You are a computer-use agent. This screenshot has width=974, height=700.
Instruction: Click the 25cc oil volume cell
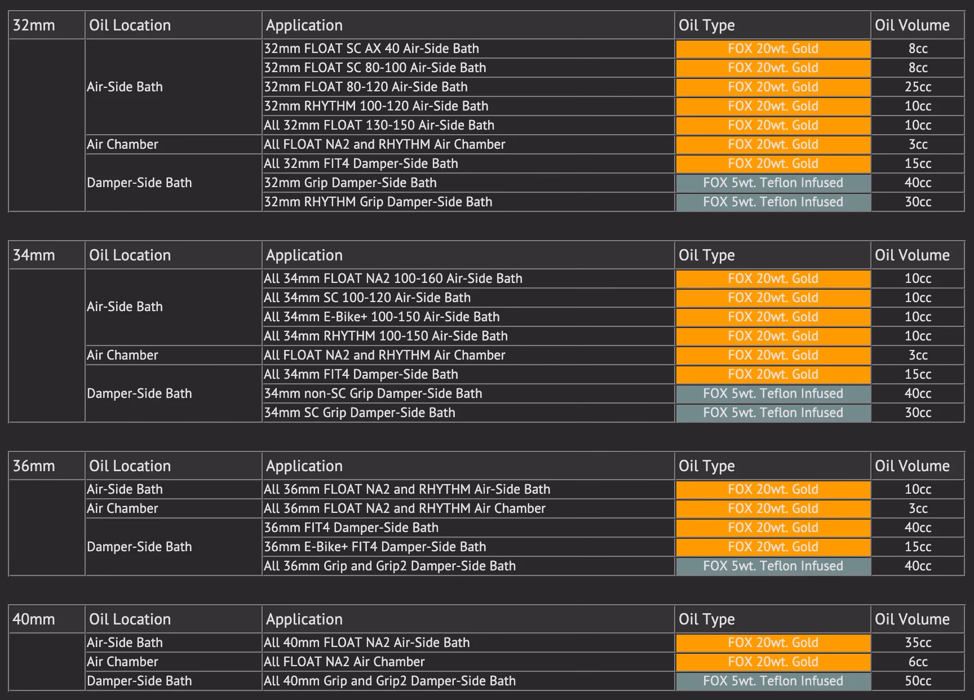coord(918,87)
